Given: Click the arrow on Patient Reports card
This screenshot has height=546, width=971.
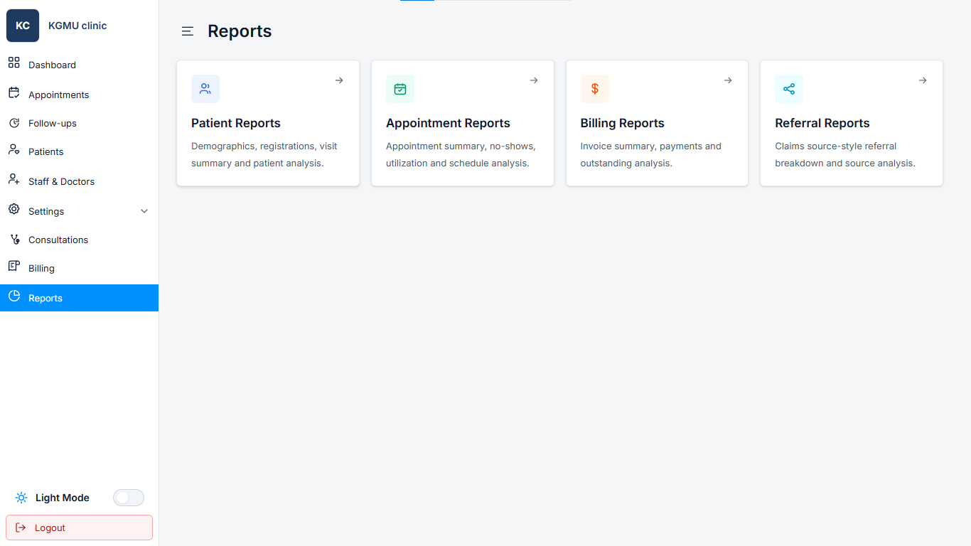Looking at the screenshot, I should point(339,80).
